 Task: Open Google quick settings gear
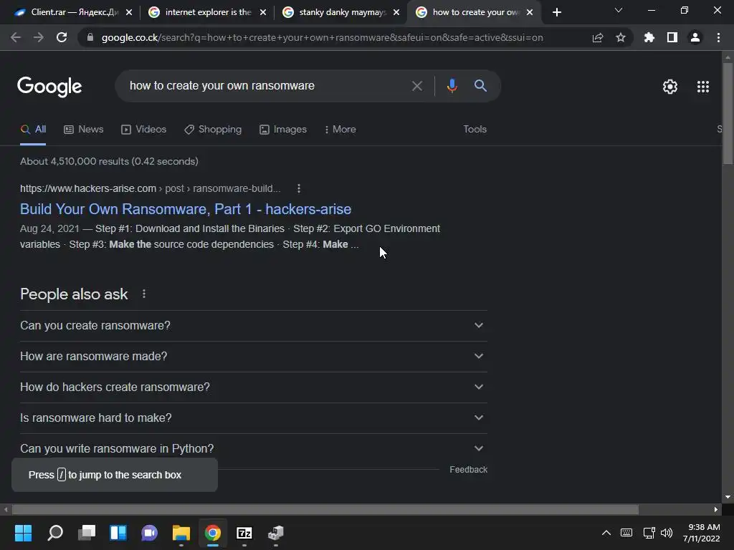[x=670, y=87]
